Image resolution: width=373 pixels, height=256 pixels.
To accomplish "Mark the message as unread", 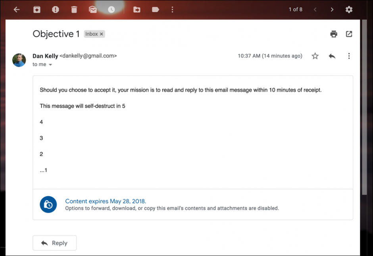I will pos(93,9).
